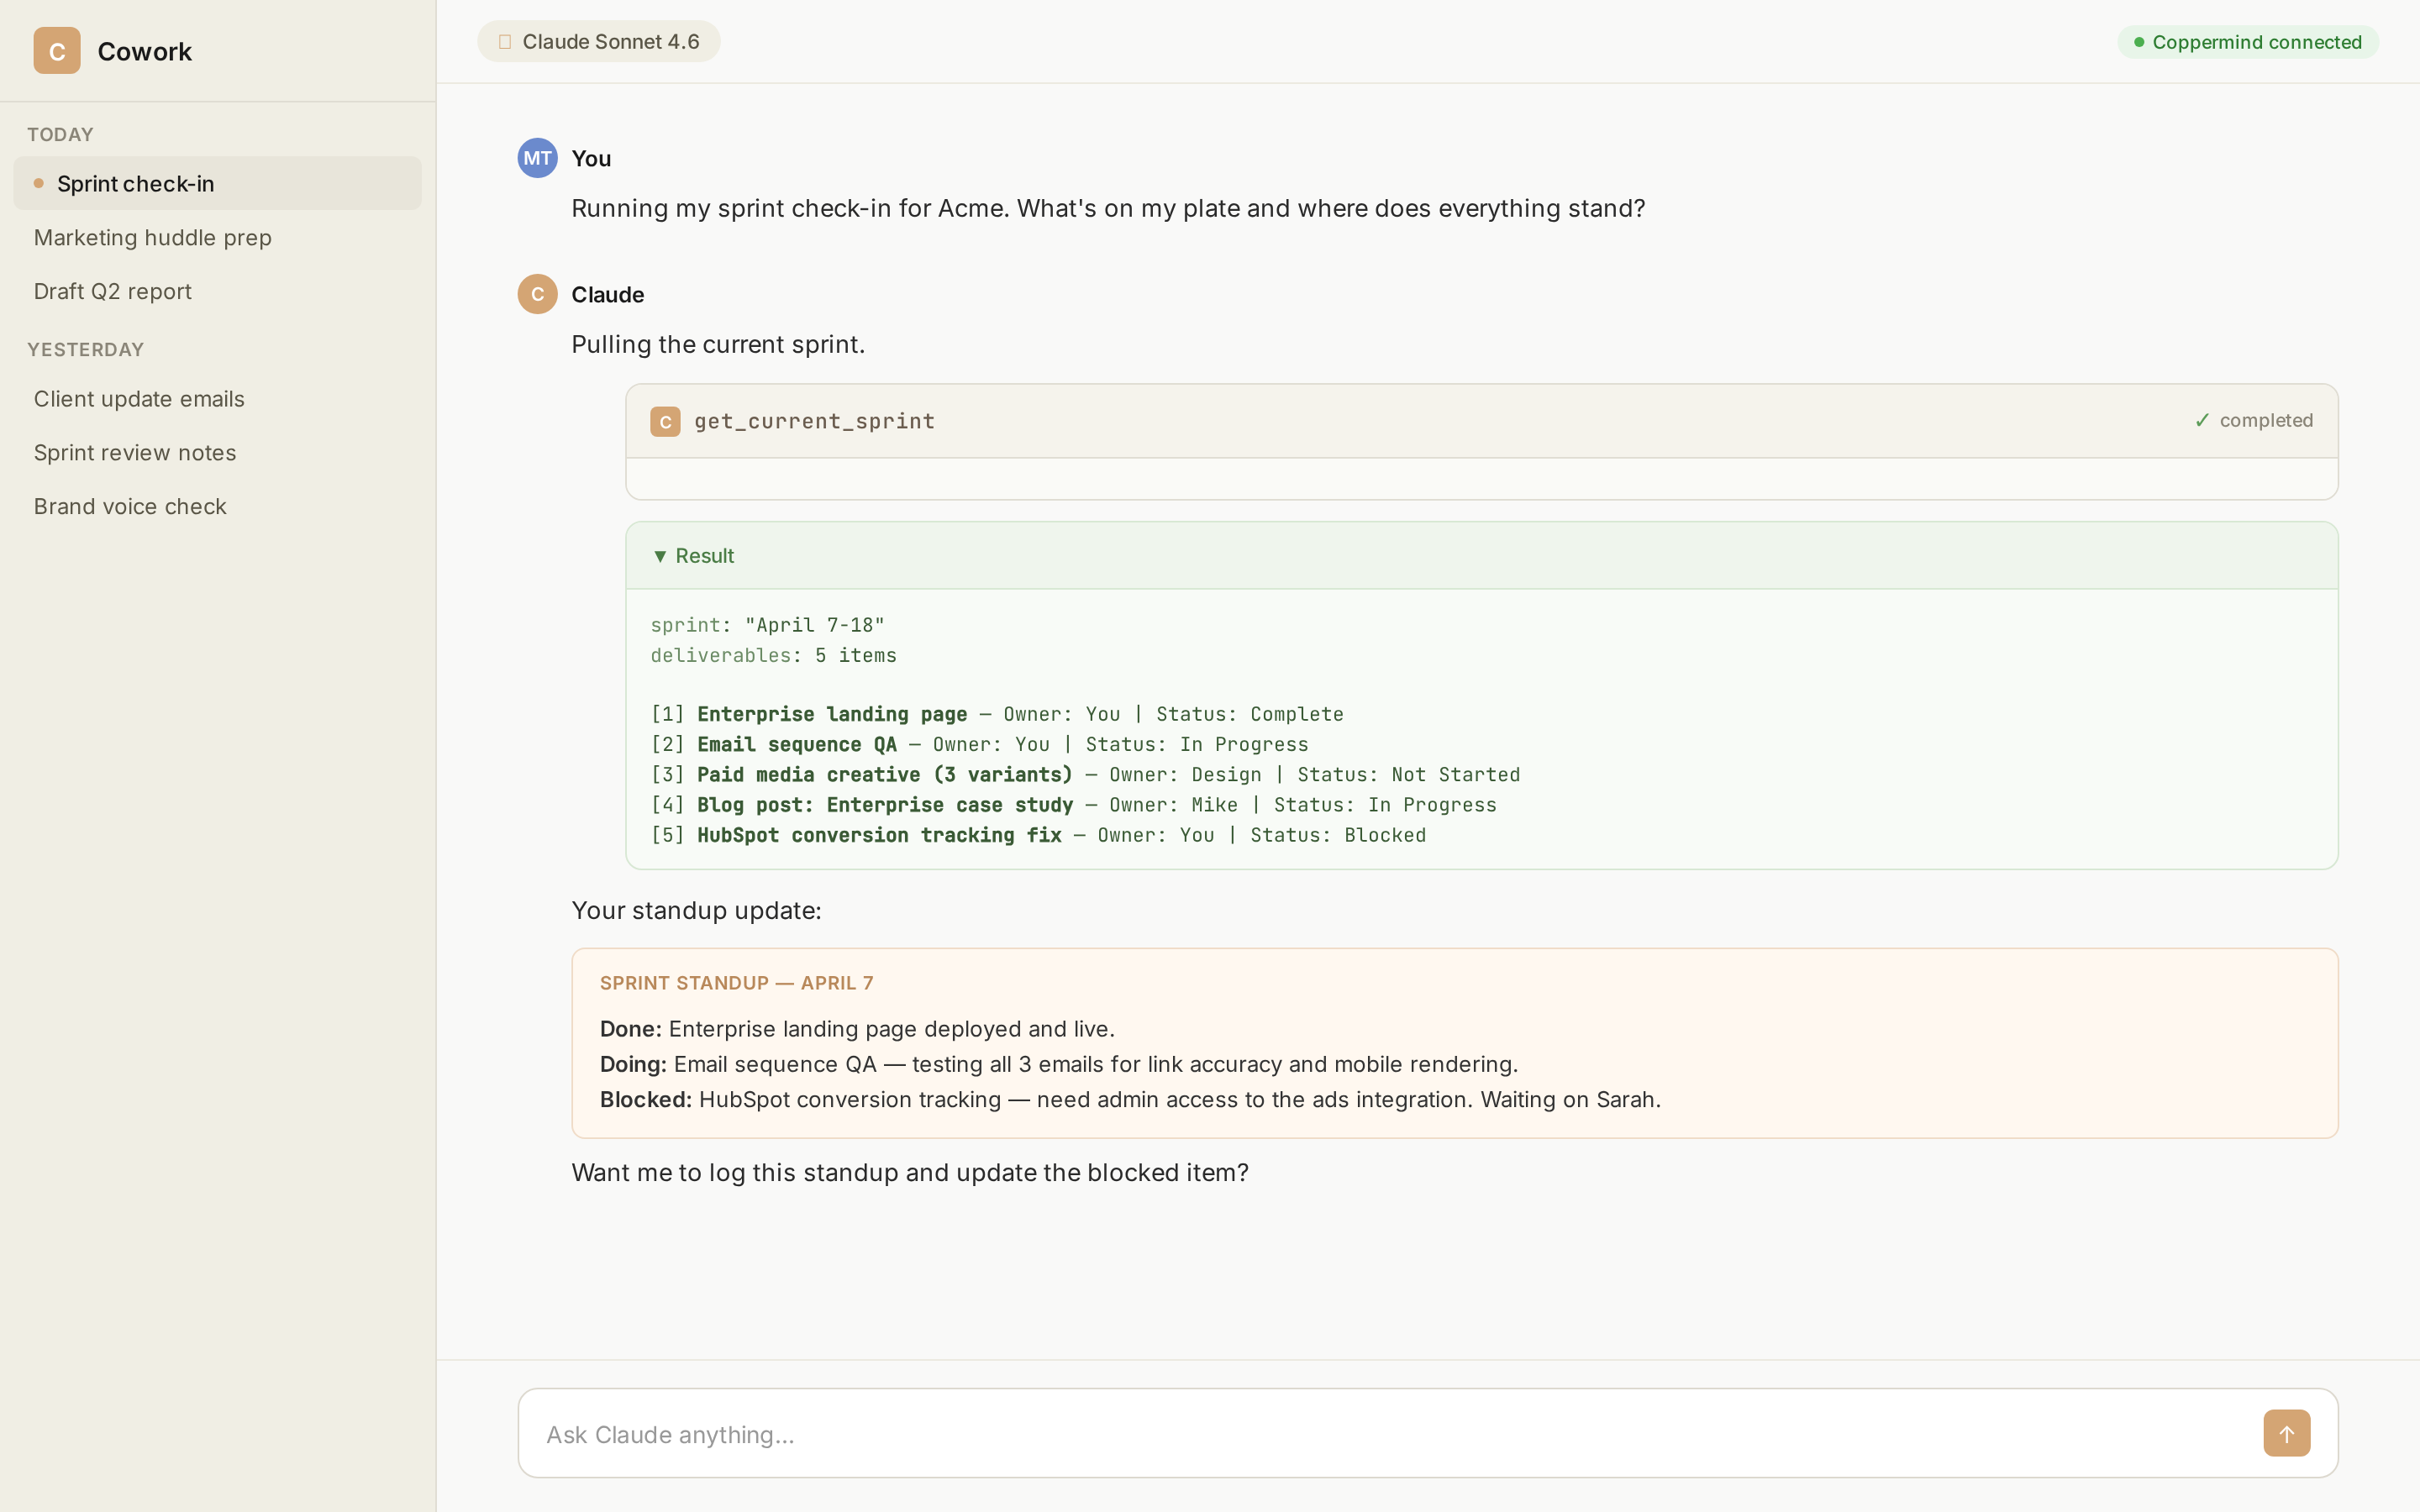Click the Cowork logo icon
The image size is (2420, 1512).
click(x=57, y=51)
